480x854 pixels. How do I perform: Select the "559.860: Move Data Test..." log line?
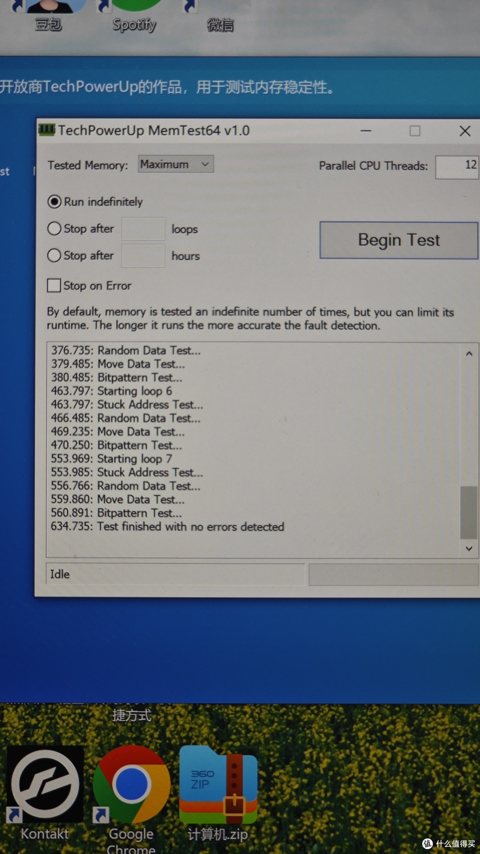coord(118,500)
